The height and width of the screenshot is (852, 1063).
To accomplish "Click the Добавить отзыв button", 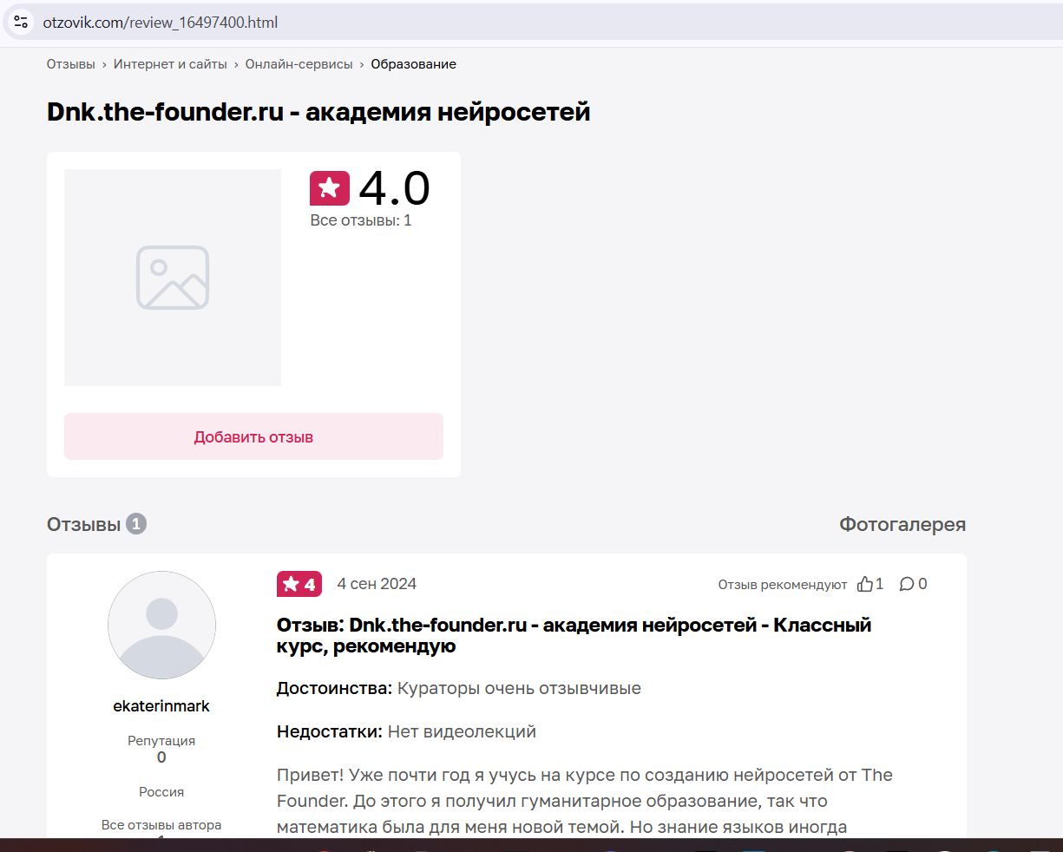I will (253, 436).
